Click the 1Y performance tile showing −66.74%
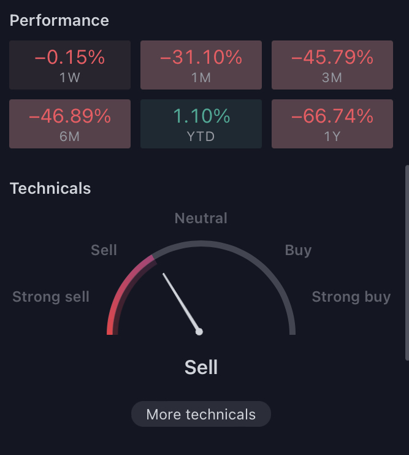 pyautogui.click(x=332, y=124)
